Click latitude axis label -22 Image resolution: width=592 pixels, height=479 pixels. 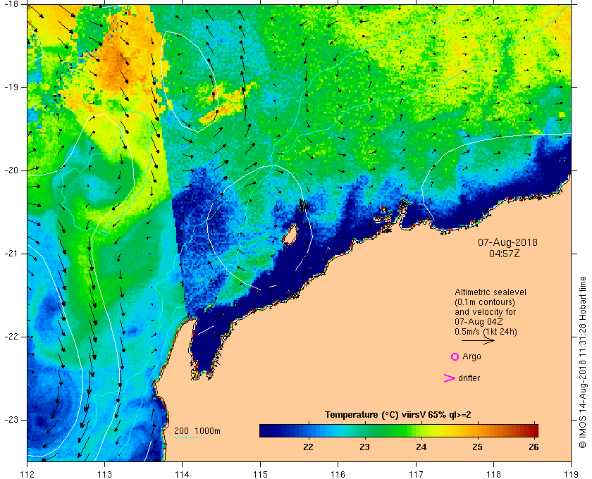click(10, 337)
